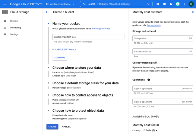Click the Operations help tooltip icon
The height and width of the screenshot is (134, 196).
tap(149, 80)
